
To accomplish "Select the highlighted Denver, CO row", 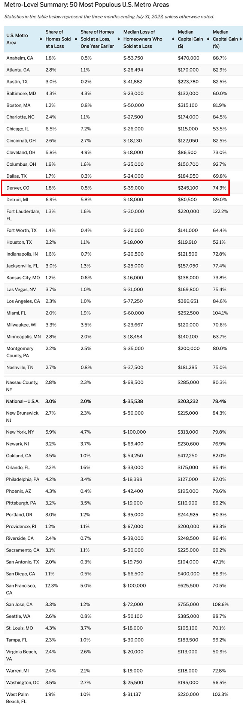I will (x=115, y=188).
